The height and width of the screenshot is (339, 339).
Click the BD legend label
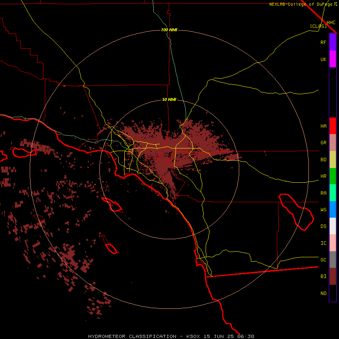pyautogui.click(x=323, y=160)
